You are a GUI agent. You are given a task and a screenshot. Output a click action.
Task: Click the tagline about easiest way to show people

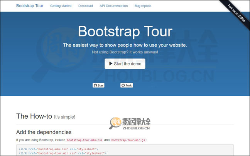(x=125, y=45)
